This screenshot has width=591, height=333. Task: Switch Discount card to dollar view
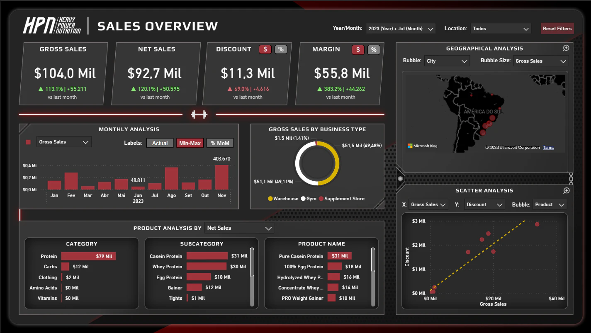(x=265, y=50)
